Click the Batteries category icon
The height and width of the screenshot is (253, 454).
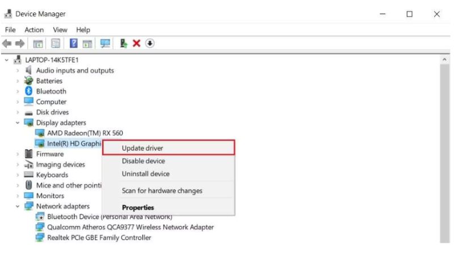(28, 81)
